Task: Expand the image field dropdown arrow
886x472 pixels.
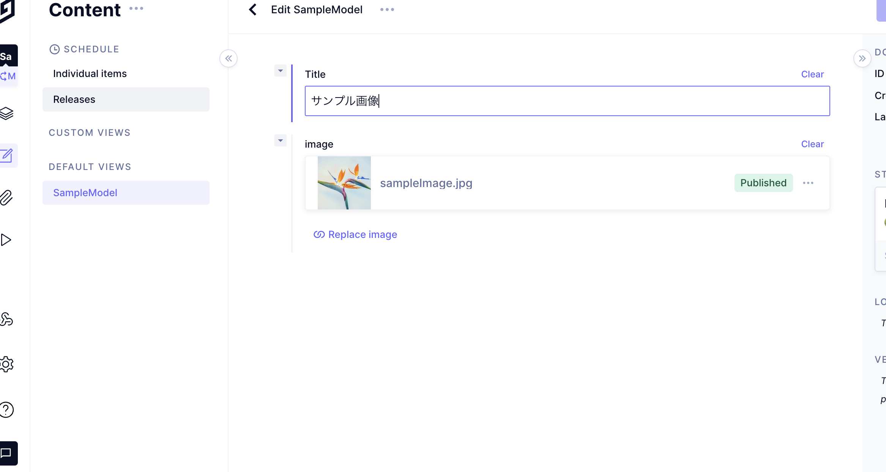Action: click(281, 140)
